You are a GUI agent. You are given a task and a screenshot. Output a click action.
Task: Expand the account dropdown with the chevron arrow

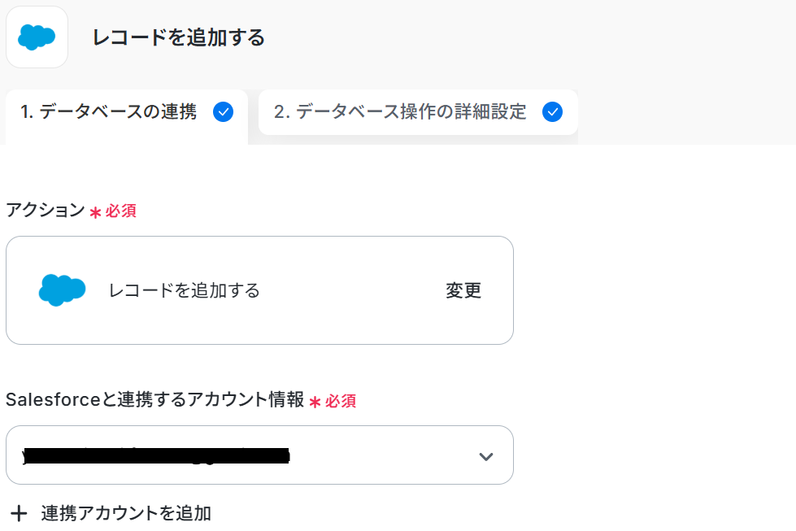486,456
